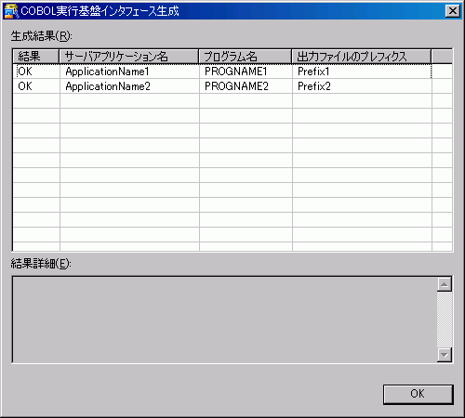Click inside the 結果詳細 text area
The image size is (465, 418).
pos(225,320)
